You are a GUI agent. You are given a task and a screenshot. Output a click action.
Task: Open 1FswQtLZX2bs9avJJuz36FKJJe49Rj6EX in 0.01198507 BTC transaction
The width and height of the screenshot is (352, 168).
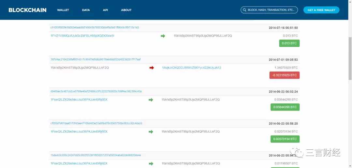click(x=79, y=163)
